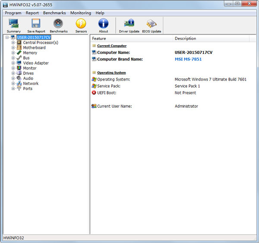Open Sensors via the lightning bolt icon

tap(81, 23)
